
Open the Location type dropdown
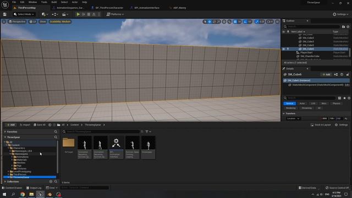(293, 119)
